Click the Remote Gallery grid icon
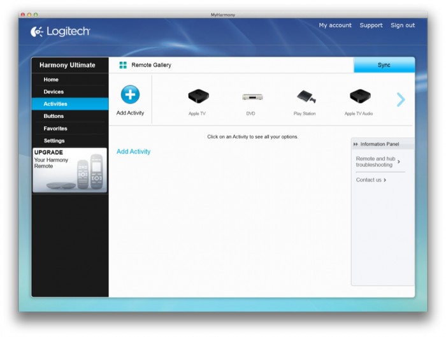This screenshot has width=446, height=337. point(123,65)
